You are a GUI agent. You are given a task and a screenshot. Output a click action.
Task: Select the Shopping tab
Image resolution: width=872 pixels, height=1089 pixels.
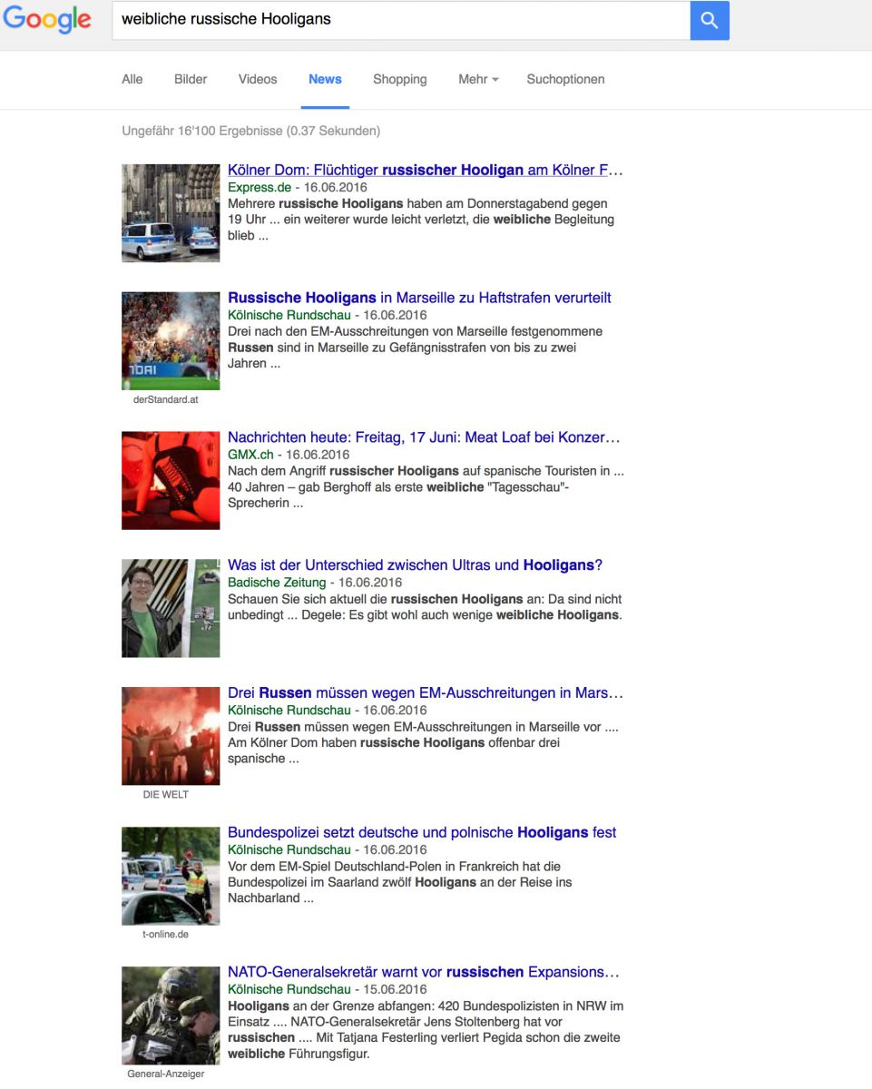[399, 79]
